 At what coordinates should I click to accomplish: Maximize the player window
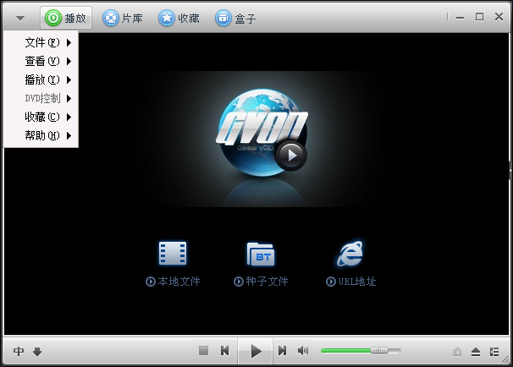coord(479,17)
